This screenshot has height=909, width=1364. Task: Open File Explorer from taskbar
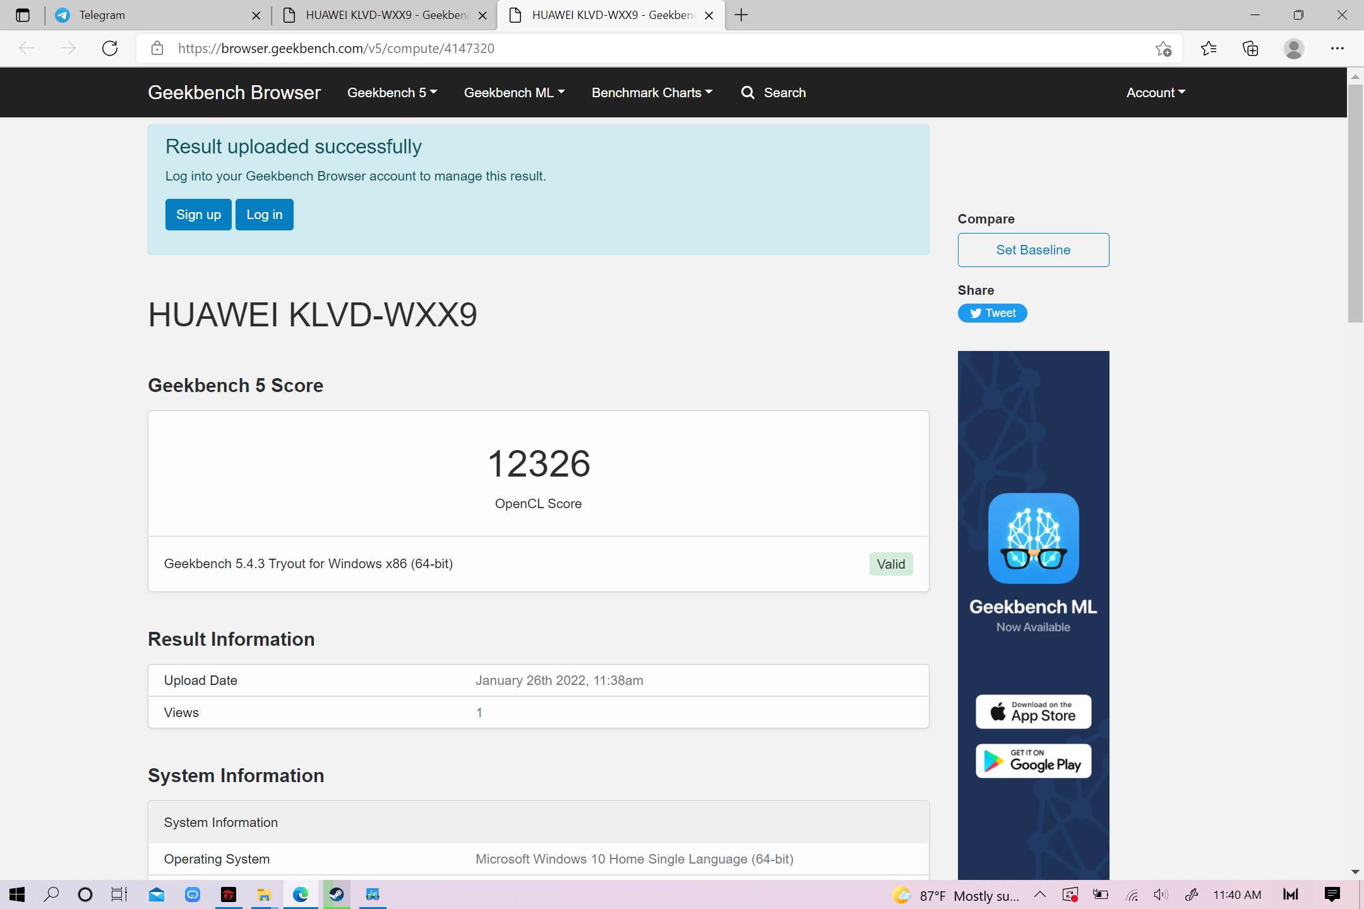coord(264,894)
